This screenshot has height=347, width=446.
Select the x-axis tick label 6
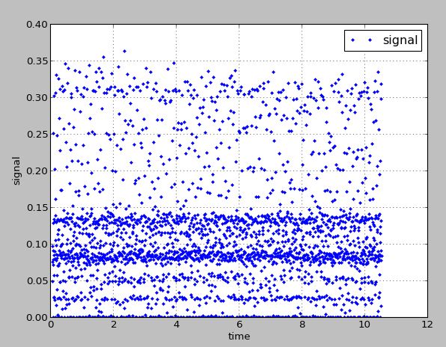coord(239,325)
